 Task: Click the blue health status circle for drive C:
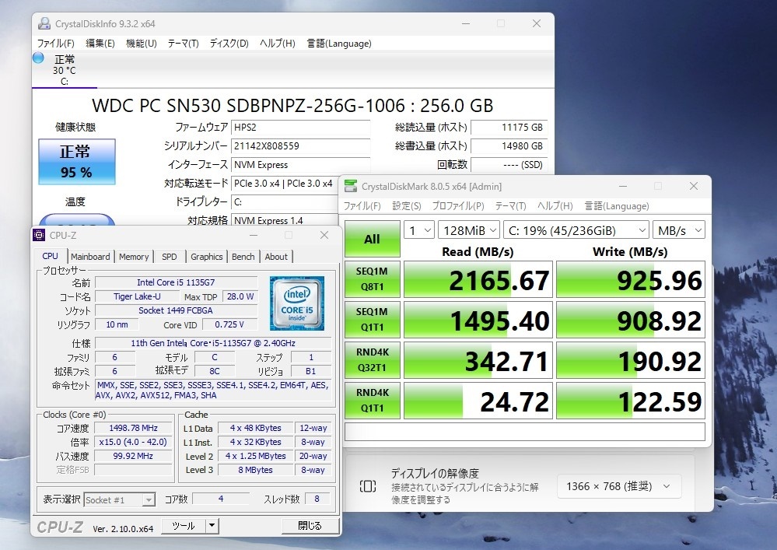tap(38, 58)
